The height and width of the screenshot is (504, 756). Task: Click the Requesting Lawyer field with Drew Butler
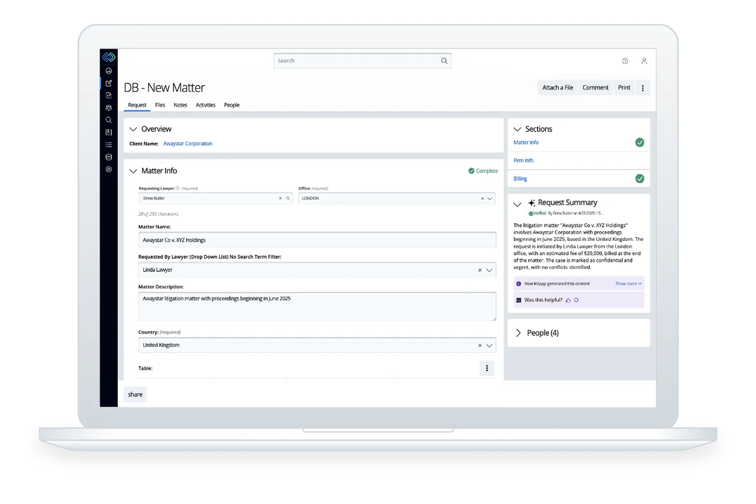tap(215, 198)
